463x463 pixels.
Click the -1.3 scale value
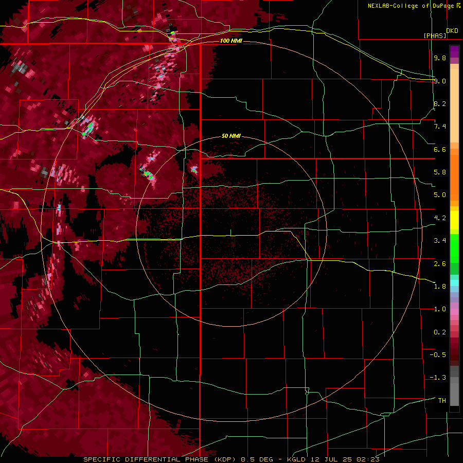point(438,378)
